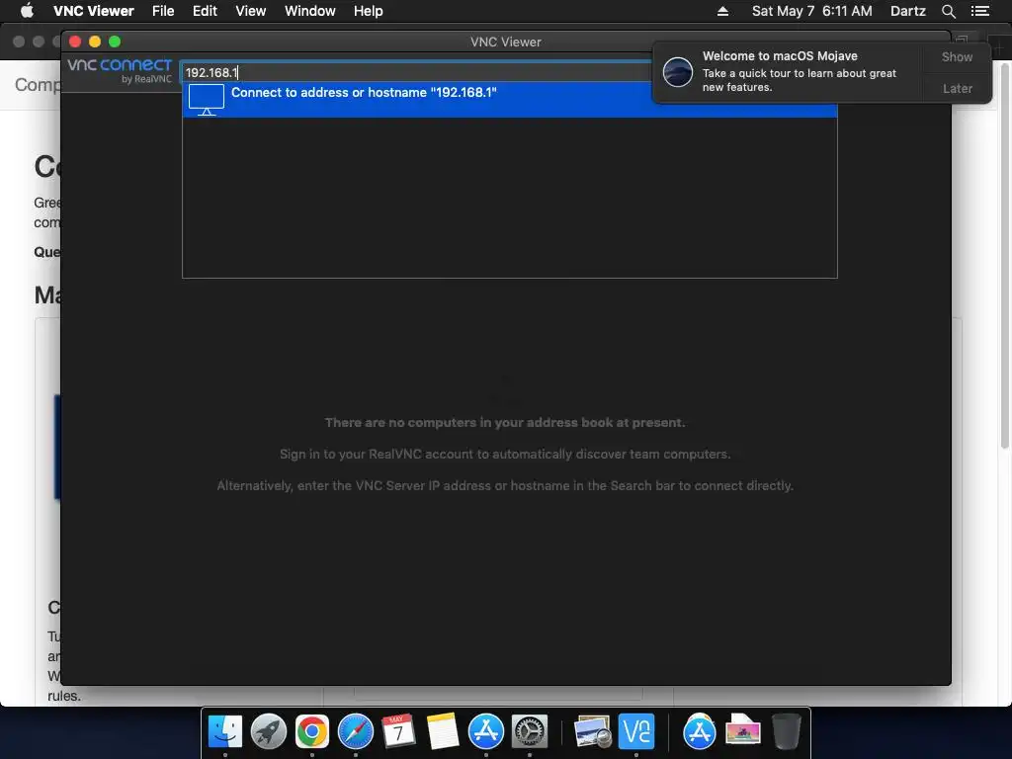This screenshot has height=759, width=1012.
Task: Open the App Store icon left of the image file icon
Action: click(699, 732)
